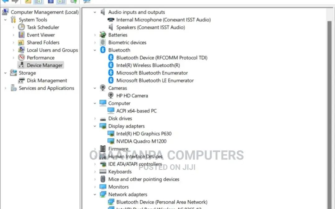This screenshot has width=335, height=209.
Task: Click the HP HD Camera webcam icon
Action: 111,96
